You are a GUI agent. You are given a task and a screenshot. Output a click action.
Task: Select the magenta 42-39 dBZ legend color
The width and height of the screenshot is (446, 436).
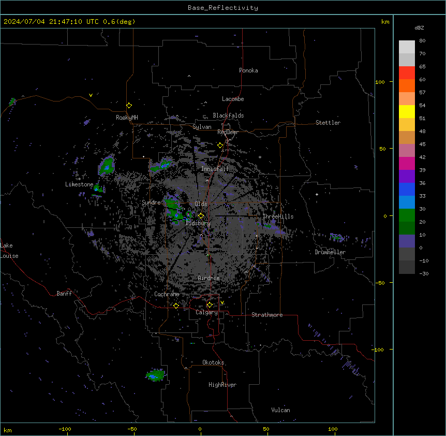[x=407, y=163]
